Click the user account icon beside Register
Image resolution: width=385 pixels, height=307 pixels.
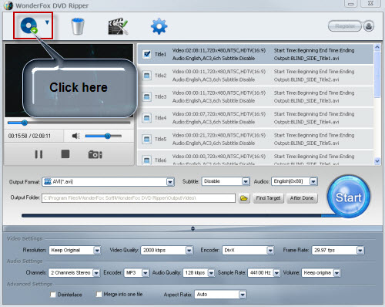tap(369, 26)
